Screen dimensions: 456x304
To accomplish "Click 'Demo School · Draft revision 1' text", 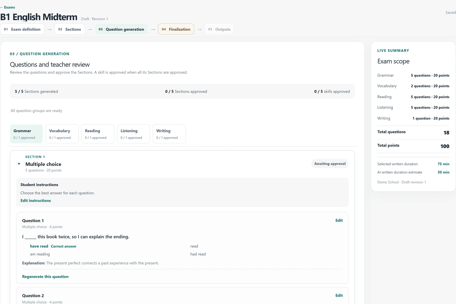I will [401, 182].
